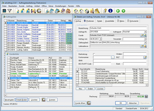Screen dimensions: 154x111
Task: Open the Bearbeiten menu
Action: tap(13, 6)
